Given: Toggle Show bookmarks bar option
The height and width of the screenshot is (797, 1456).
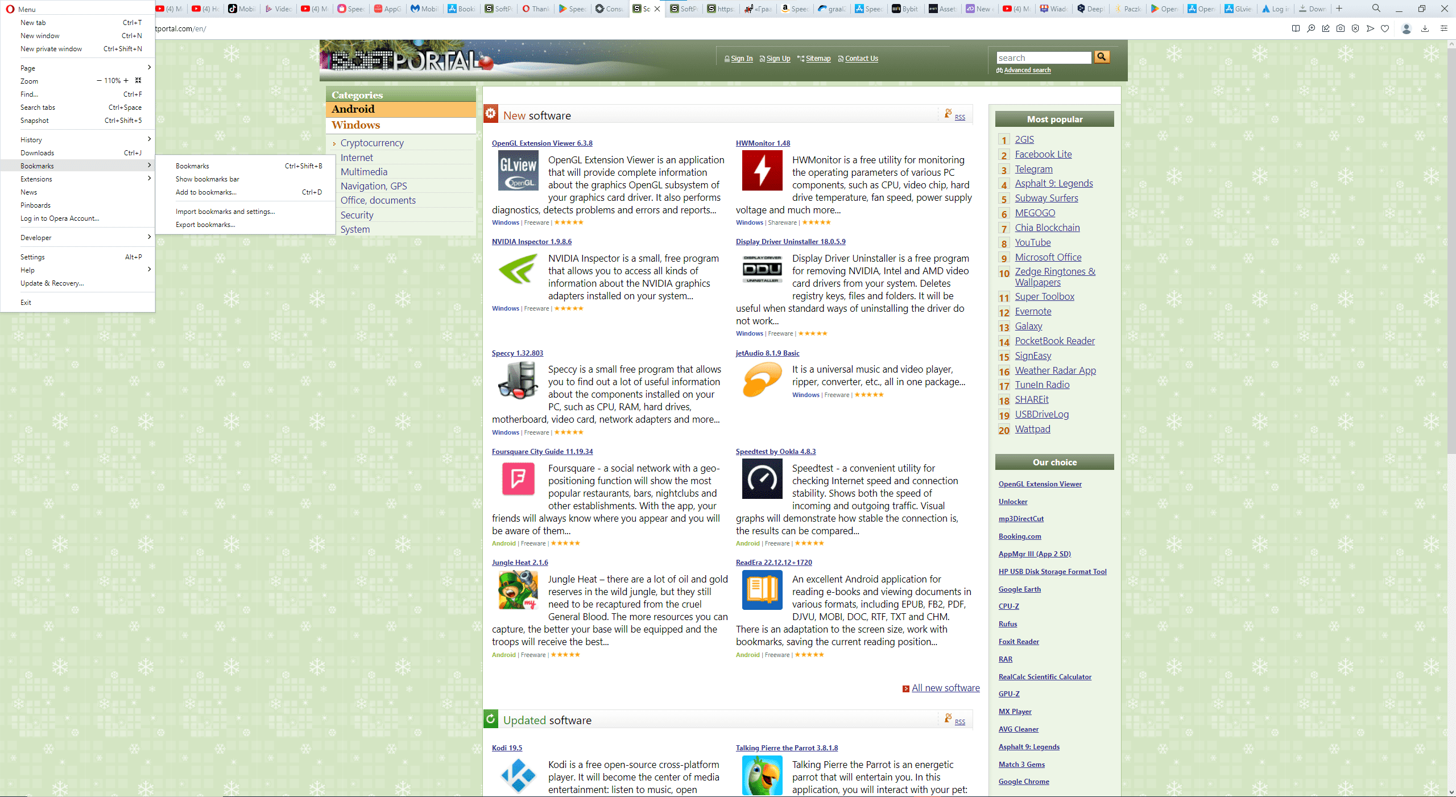Looking at the screenshot, I should pos(208,179).
